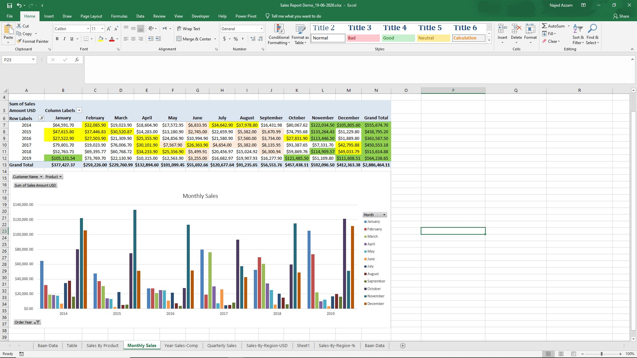Open the font size dropdown
637x358 pixels.
[102, 29]
